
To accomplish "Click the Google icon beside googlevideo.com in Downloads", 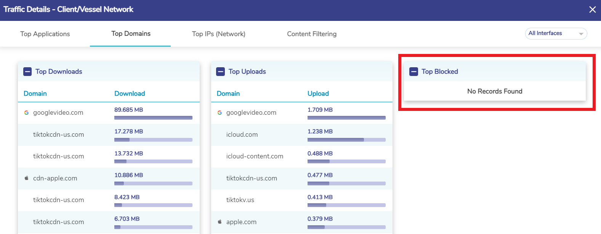I will pos(26,112).
